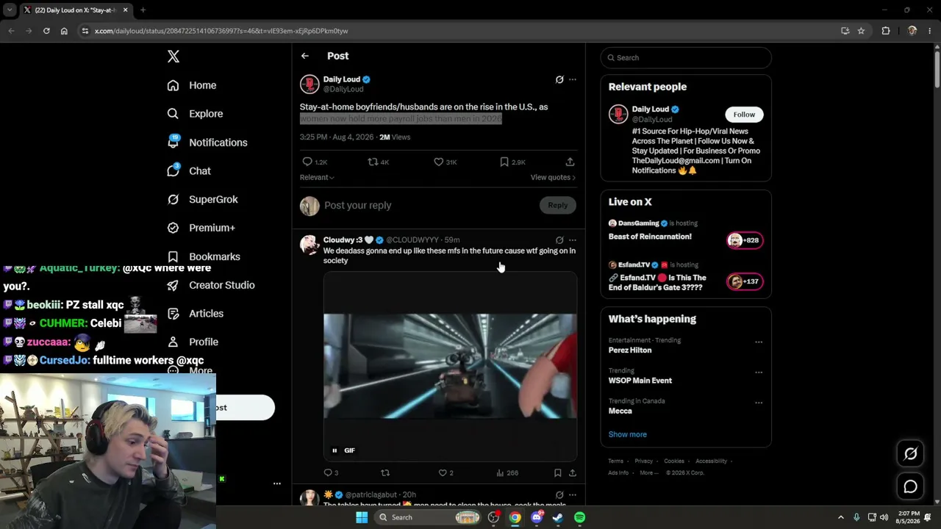Image resolution: width=941 pixels, height=529 pixels.
Task: Open Notifications in the X sidebar
Action: [x=207, y=143]
